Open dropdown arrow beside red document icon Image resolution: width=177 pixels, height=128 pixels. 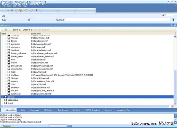pyautogui.click(x=23, y=10)
